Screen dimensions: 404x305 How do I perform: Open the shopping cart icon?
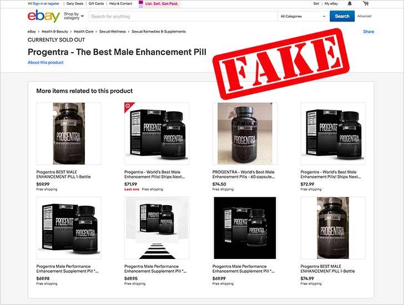(x=366, y=3)
